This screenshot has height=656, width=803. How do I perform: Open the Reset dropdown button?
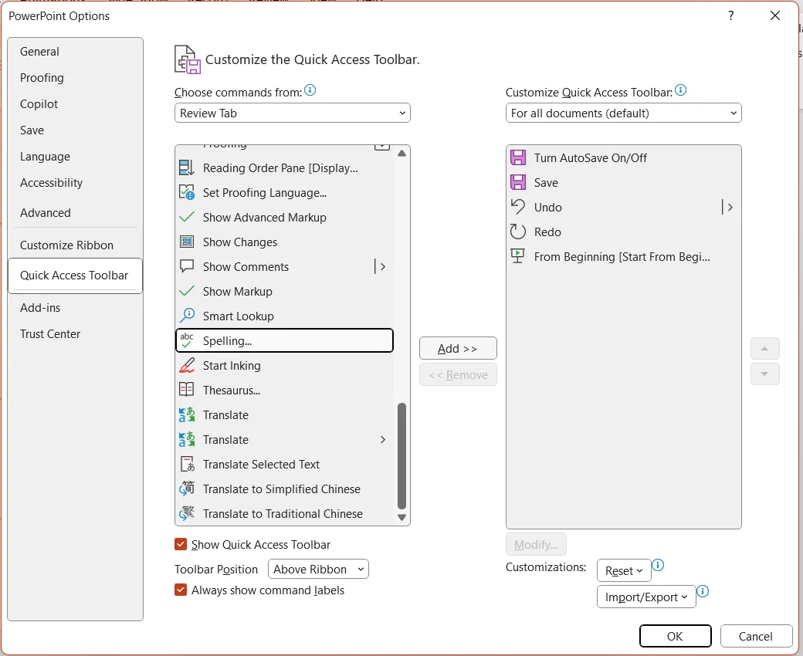pos(623,570)
